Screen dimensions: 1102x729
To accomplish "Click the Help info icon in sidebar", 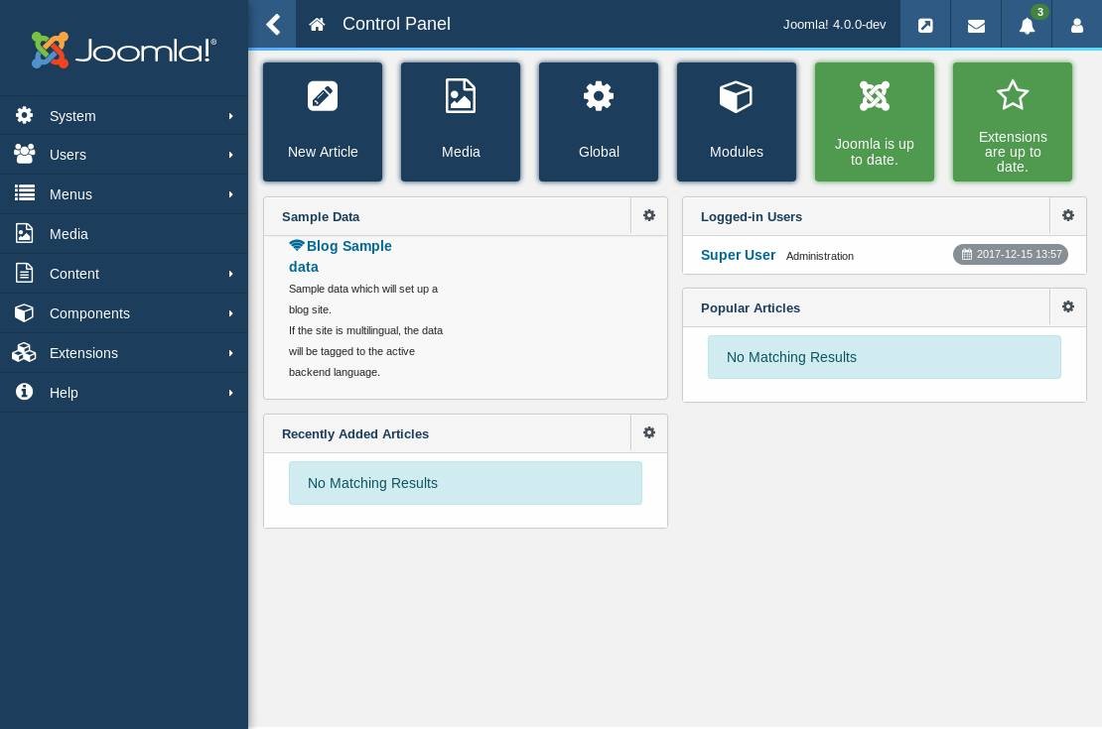I will point(25,392).
